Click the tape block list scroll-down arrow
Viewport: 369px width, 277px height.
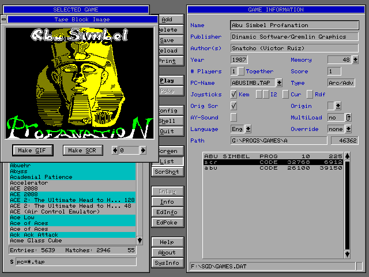347,254
